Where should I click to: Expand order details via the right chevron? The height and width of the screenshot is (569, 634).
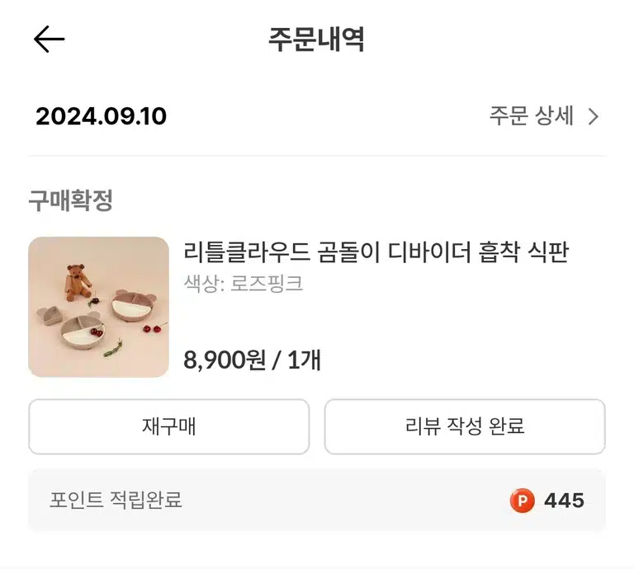click(x=594, y=117)
